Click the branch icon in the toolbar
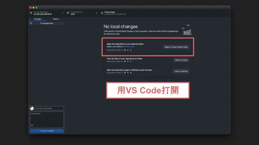 (68, 13)
